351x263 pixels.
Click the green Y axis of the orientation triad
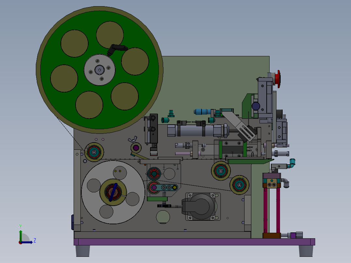(x=21, y=235)
